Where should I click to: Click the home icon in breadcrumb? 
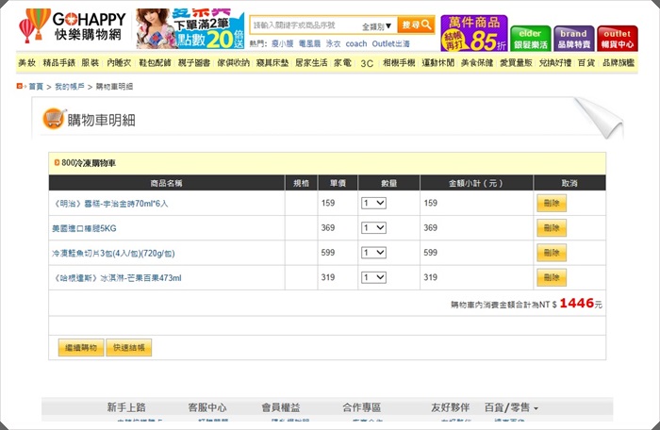tap(20, 86)
